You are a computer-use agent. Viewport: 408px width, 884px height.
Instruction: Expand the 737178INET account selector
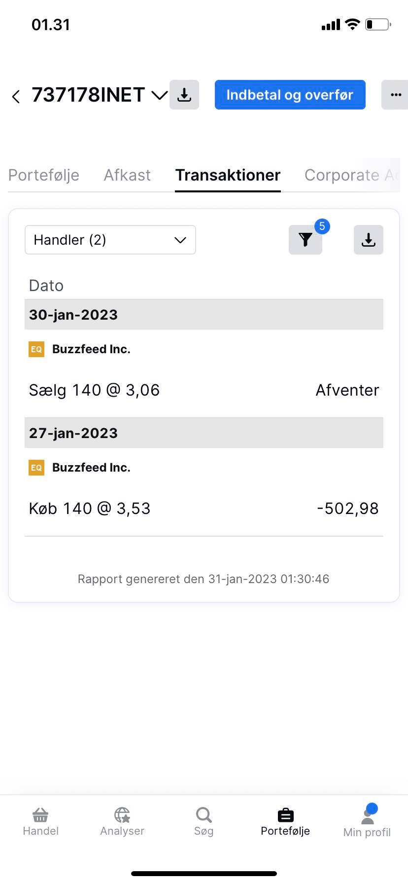click(159, 95)
